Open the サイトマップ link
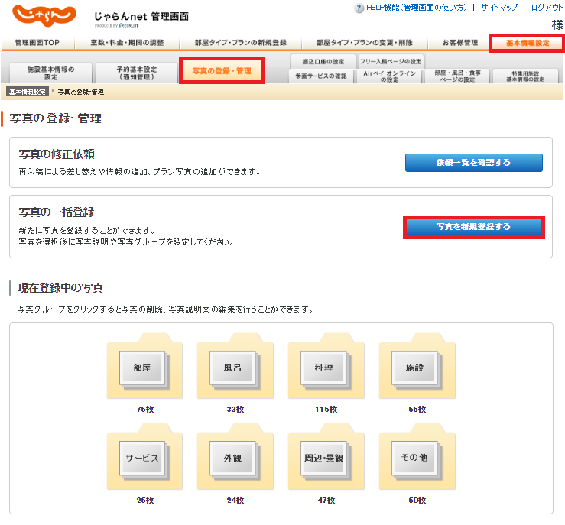 [498, 7]
